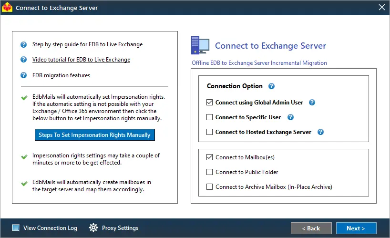
Task: Click help icon next to Connect to Specific User
Action: click(x=290, y=117)
